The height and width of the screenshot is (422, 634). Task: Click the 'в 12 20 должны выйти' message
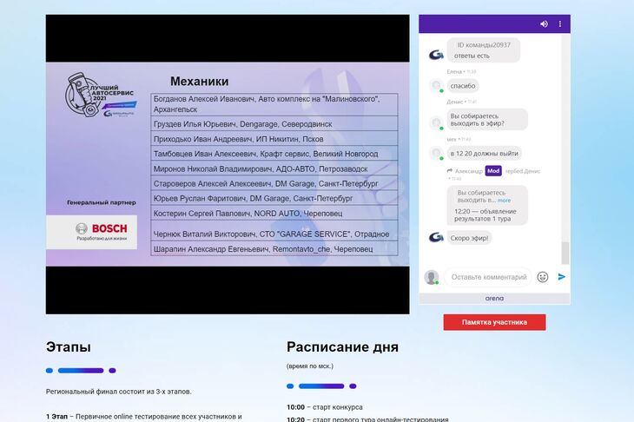click(x=484, y=153)
